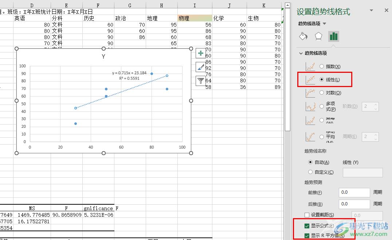Click the highlighted 物理 header cell
Viewport: 392px width, 240px height.
click(195, 18)
